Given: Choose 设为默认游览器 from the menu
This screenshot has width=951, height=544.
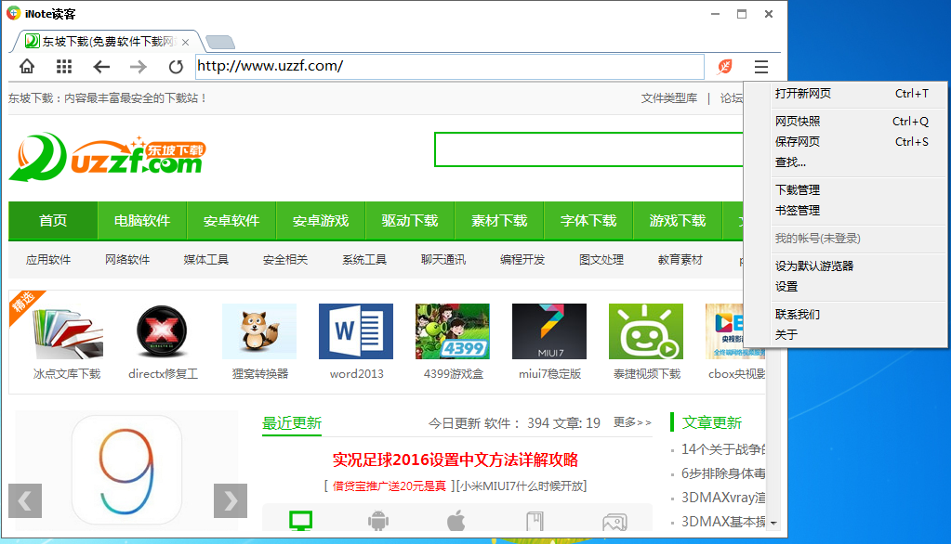Looking at the screenshot, I should 845,266.
